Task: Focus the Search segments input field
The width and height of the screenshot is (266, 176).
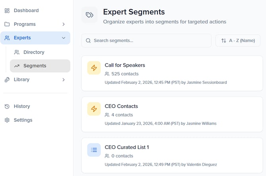Action: (x=151, y=41)
